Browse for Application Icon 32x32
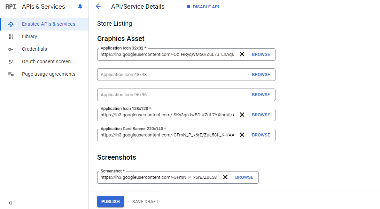380x209 pixels. click(261, 55)
